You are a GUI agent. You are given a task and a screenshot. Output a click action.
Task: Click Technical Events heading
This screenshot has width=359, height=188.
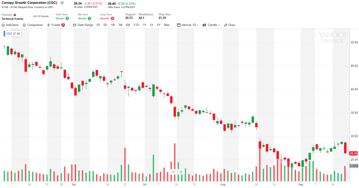pos(13,19)
